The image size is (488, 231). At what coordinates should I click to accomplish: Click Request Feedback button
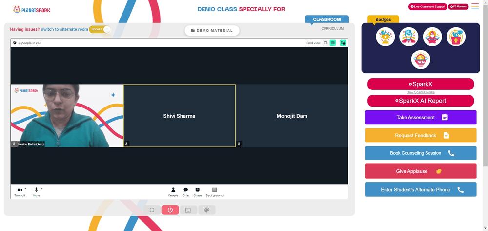(x=421, y=135)
